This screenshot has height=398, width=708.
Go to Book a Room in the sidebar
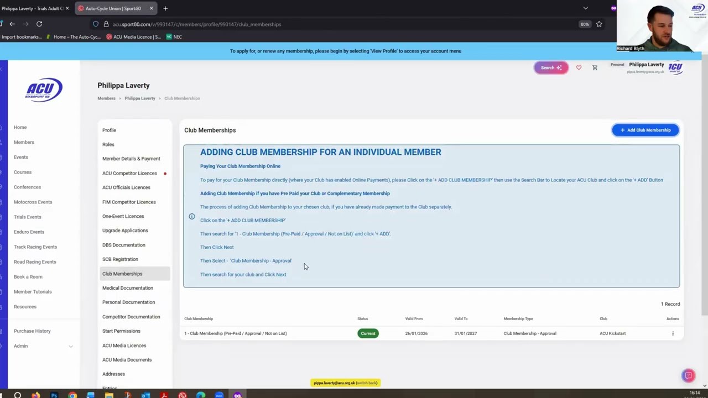click(28, 276)
